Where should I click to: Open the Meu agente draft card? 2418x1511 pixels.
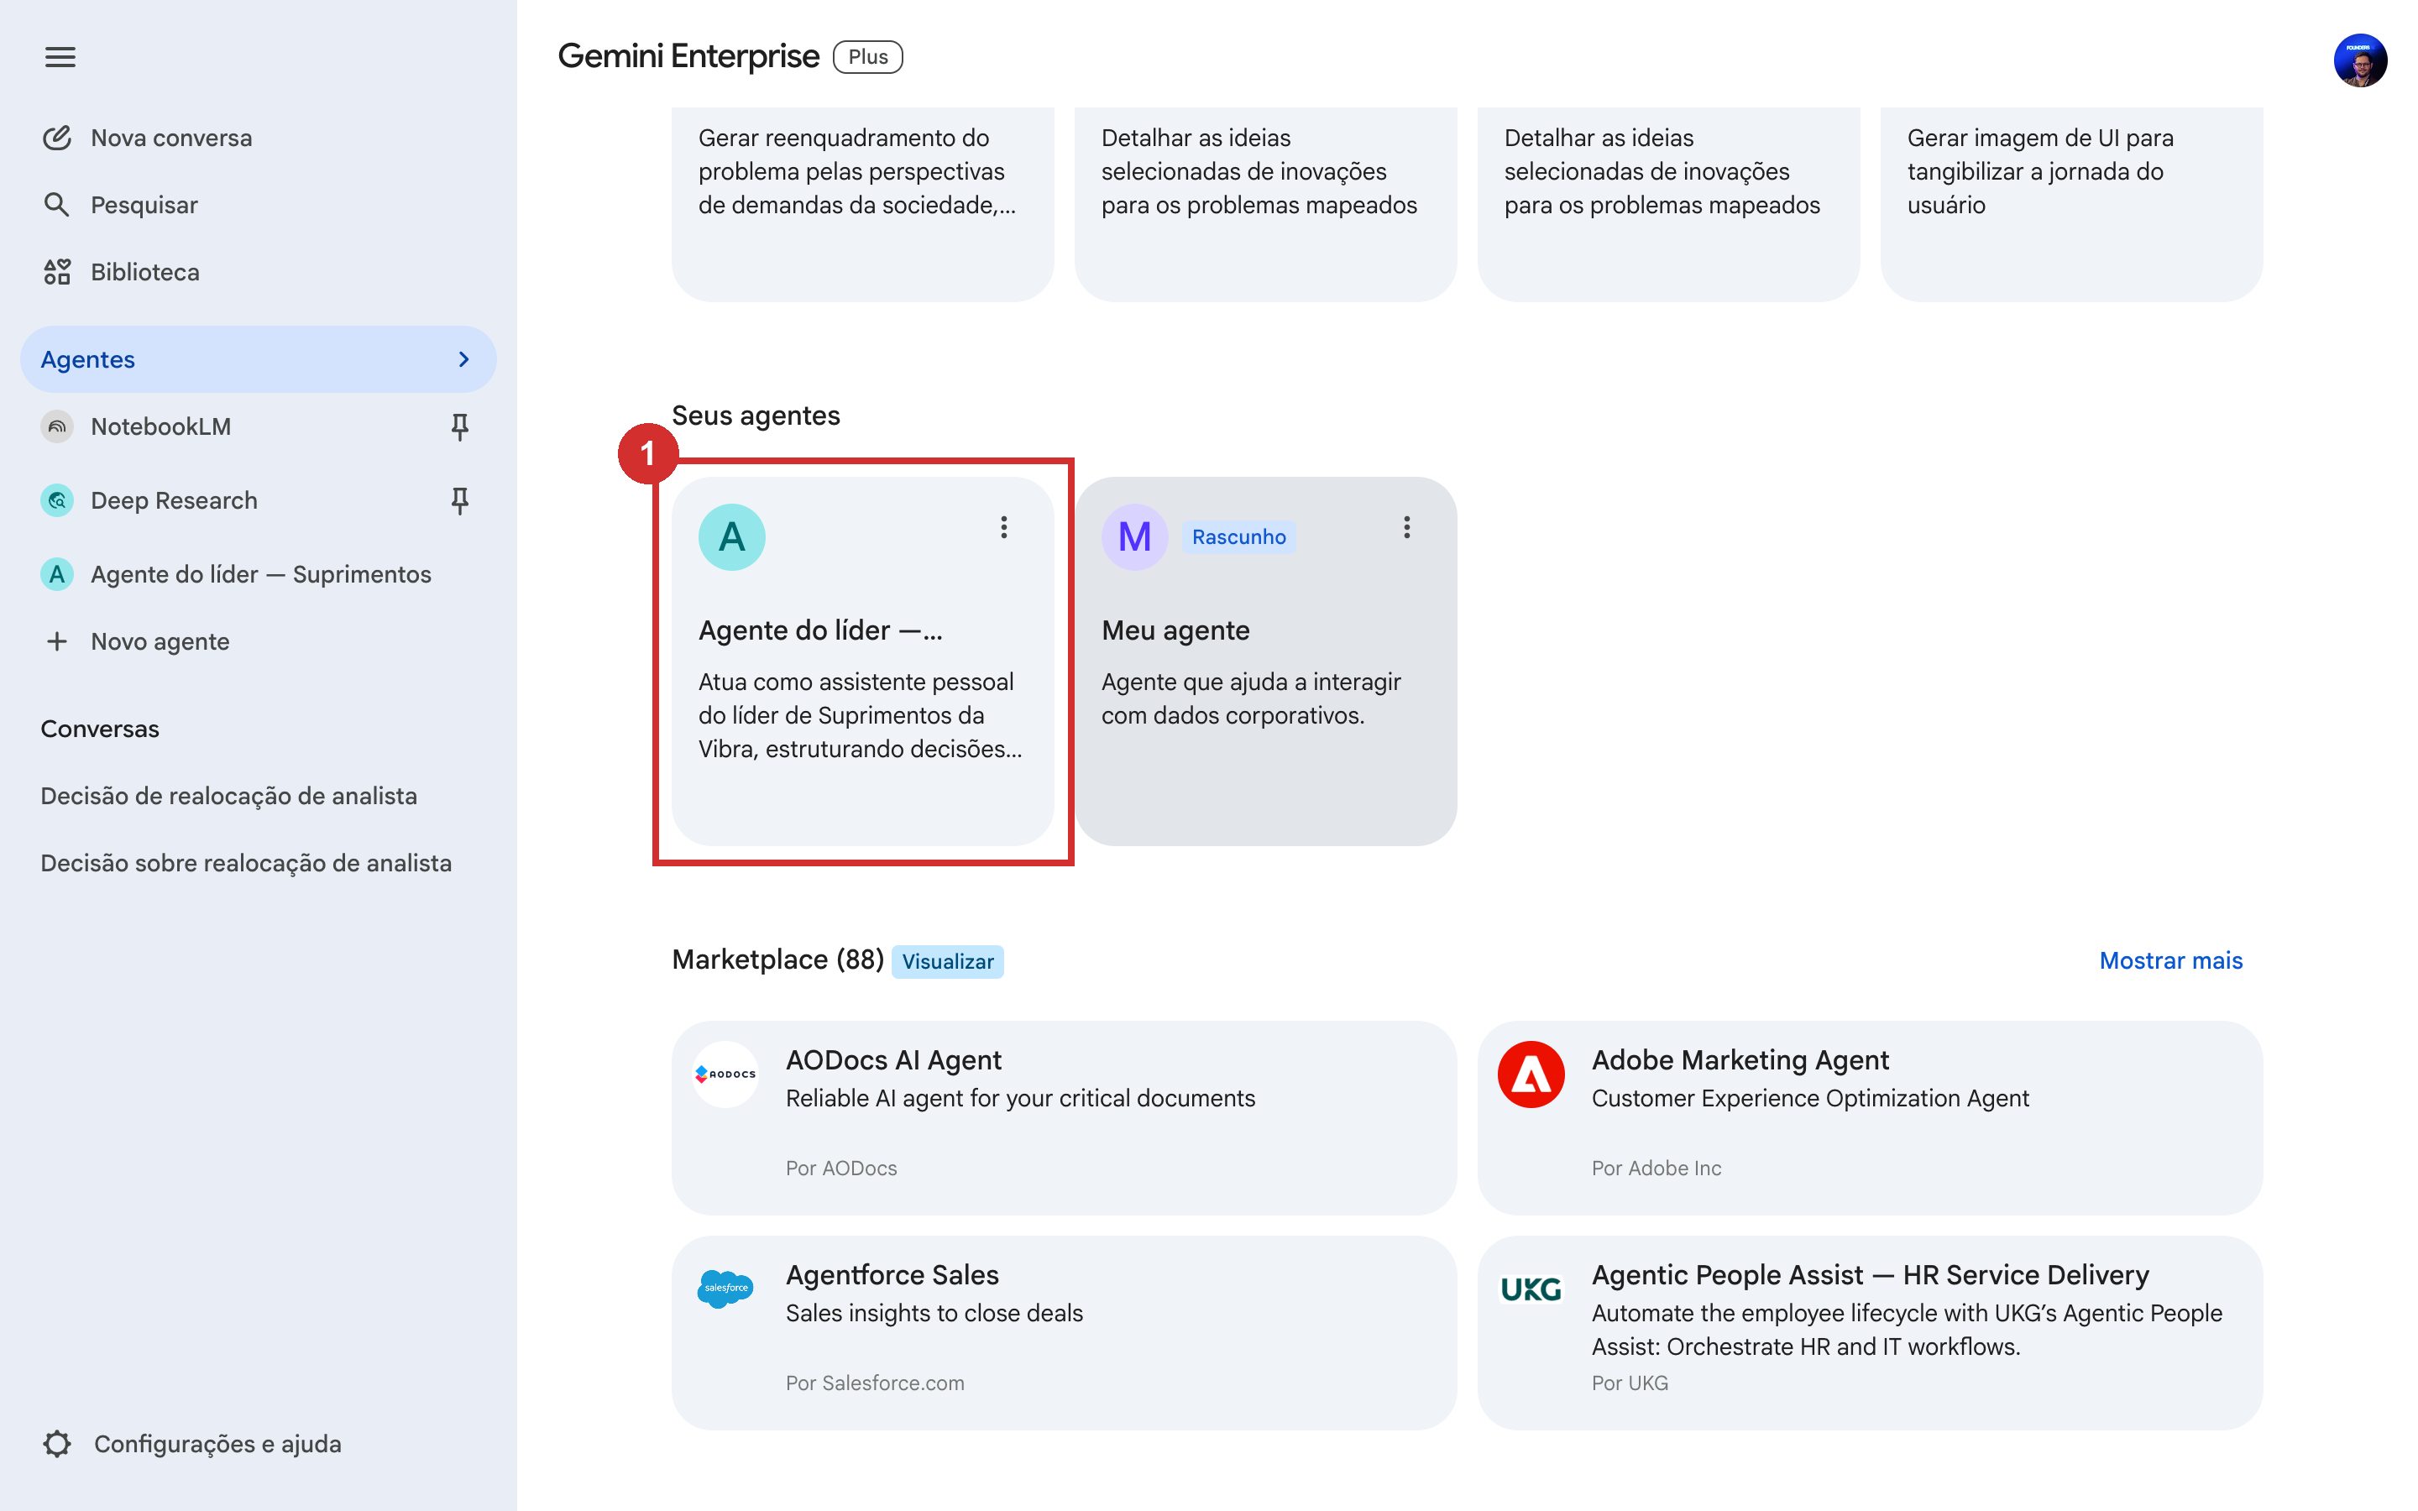1265,661
